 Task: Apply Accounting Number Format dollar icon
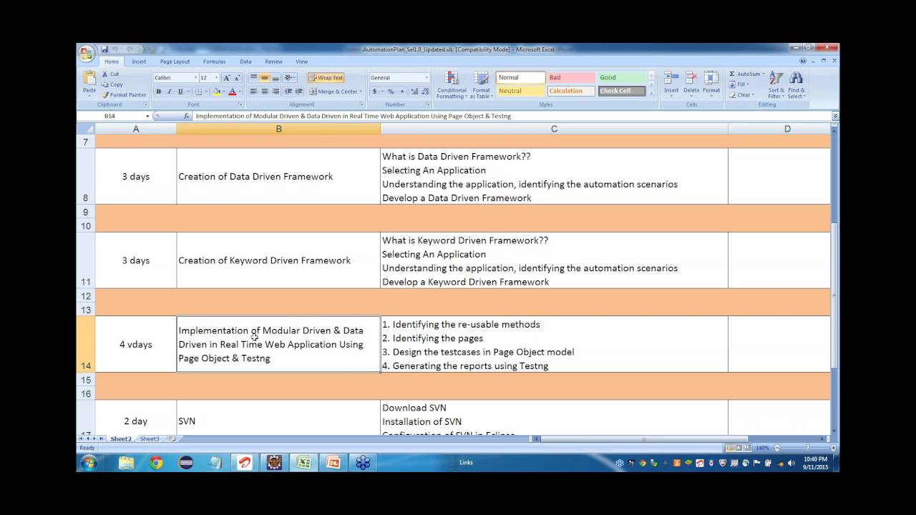(x=374, y=92)
